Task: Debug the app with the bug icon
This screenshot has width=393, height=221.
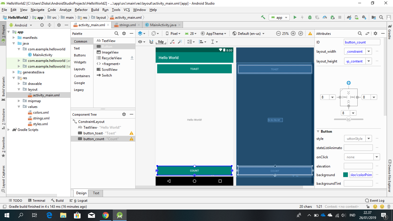Action: 310,17
